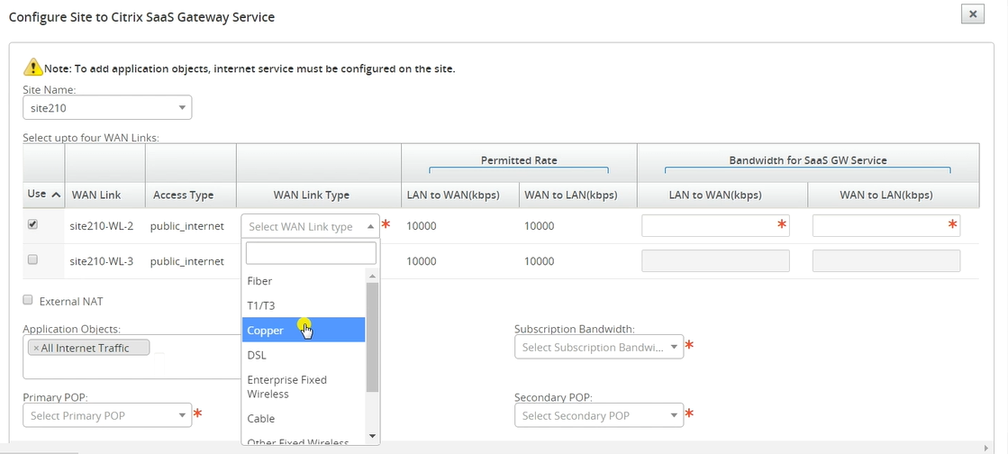Click the WAN link type search box
1008x454 pixels.
coord(311,253)
